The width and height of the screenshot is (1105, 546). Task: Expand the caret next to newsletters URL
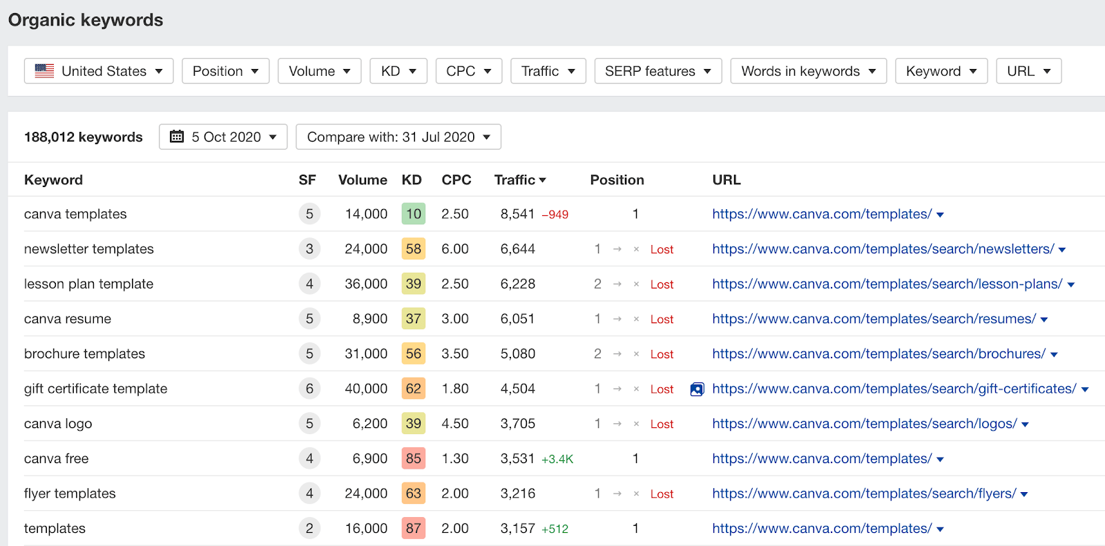click(x=1062, y=250)
